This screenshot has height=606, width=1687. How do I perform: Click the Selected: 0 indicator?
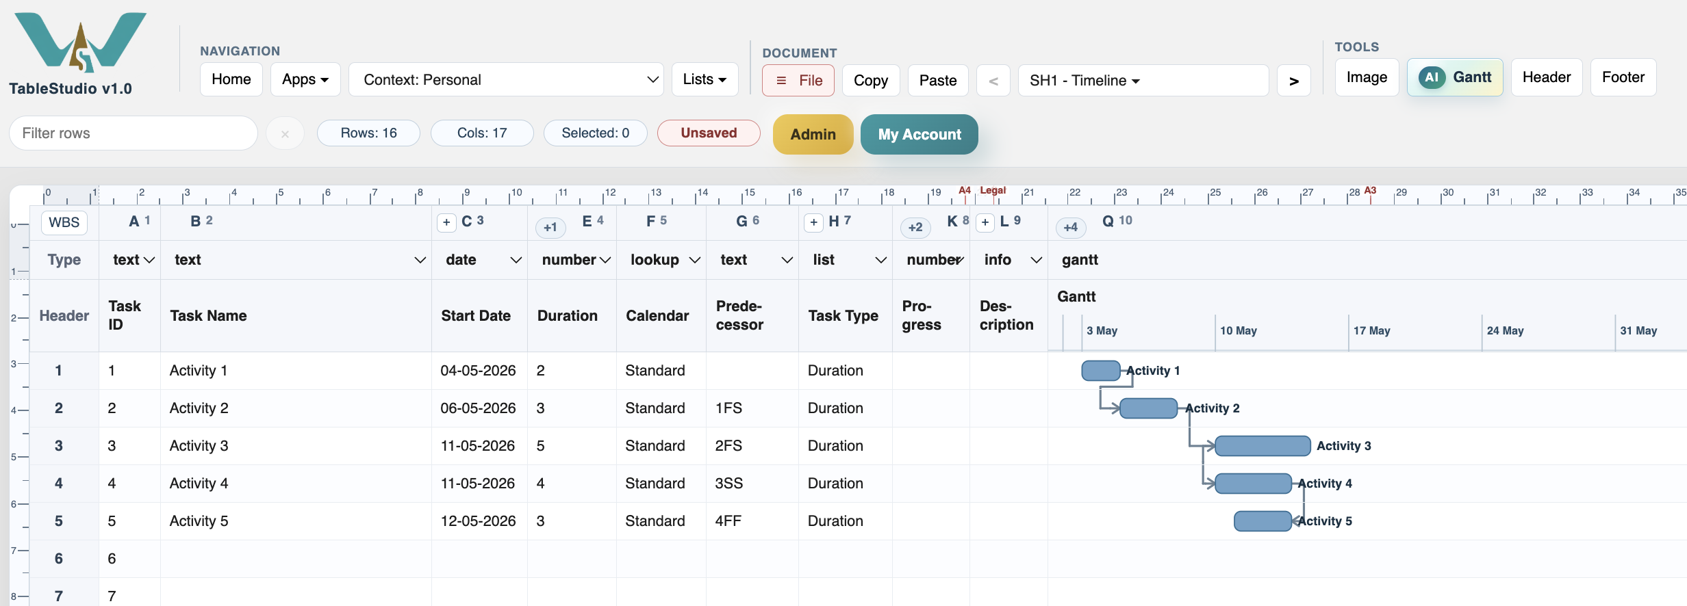tap(595, 133)
